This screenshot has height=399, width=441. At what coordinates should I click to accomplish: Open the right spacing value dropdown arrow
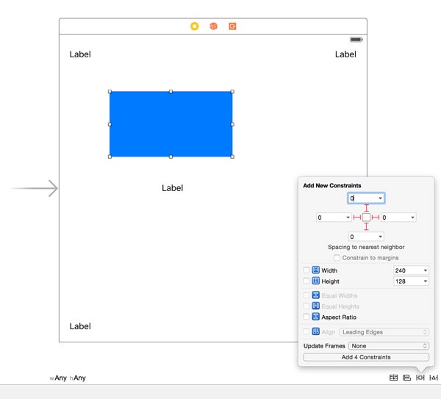pos(412,218)
